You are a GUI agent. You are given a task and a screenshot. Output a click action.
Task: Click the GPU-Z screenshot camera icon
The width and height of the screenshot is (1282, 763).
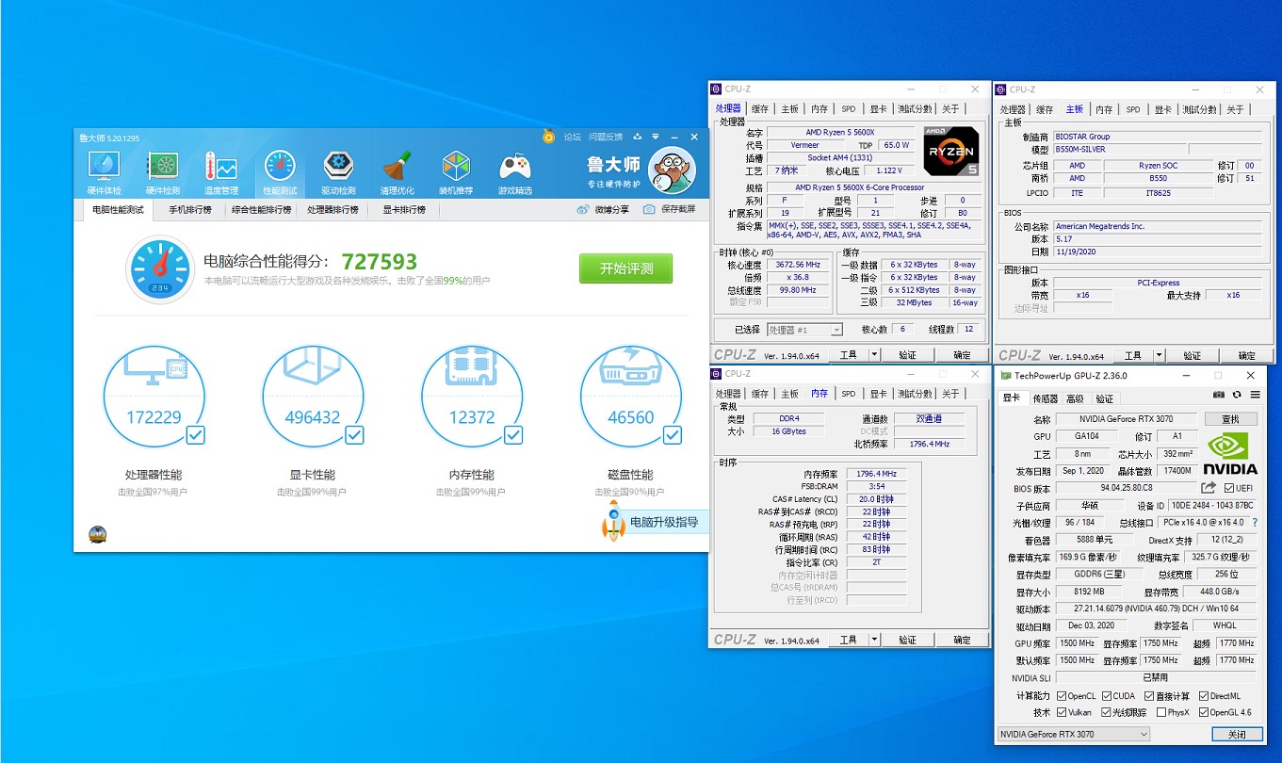(x=1219, y=395)
